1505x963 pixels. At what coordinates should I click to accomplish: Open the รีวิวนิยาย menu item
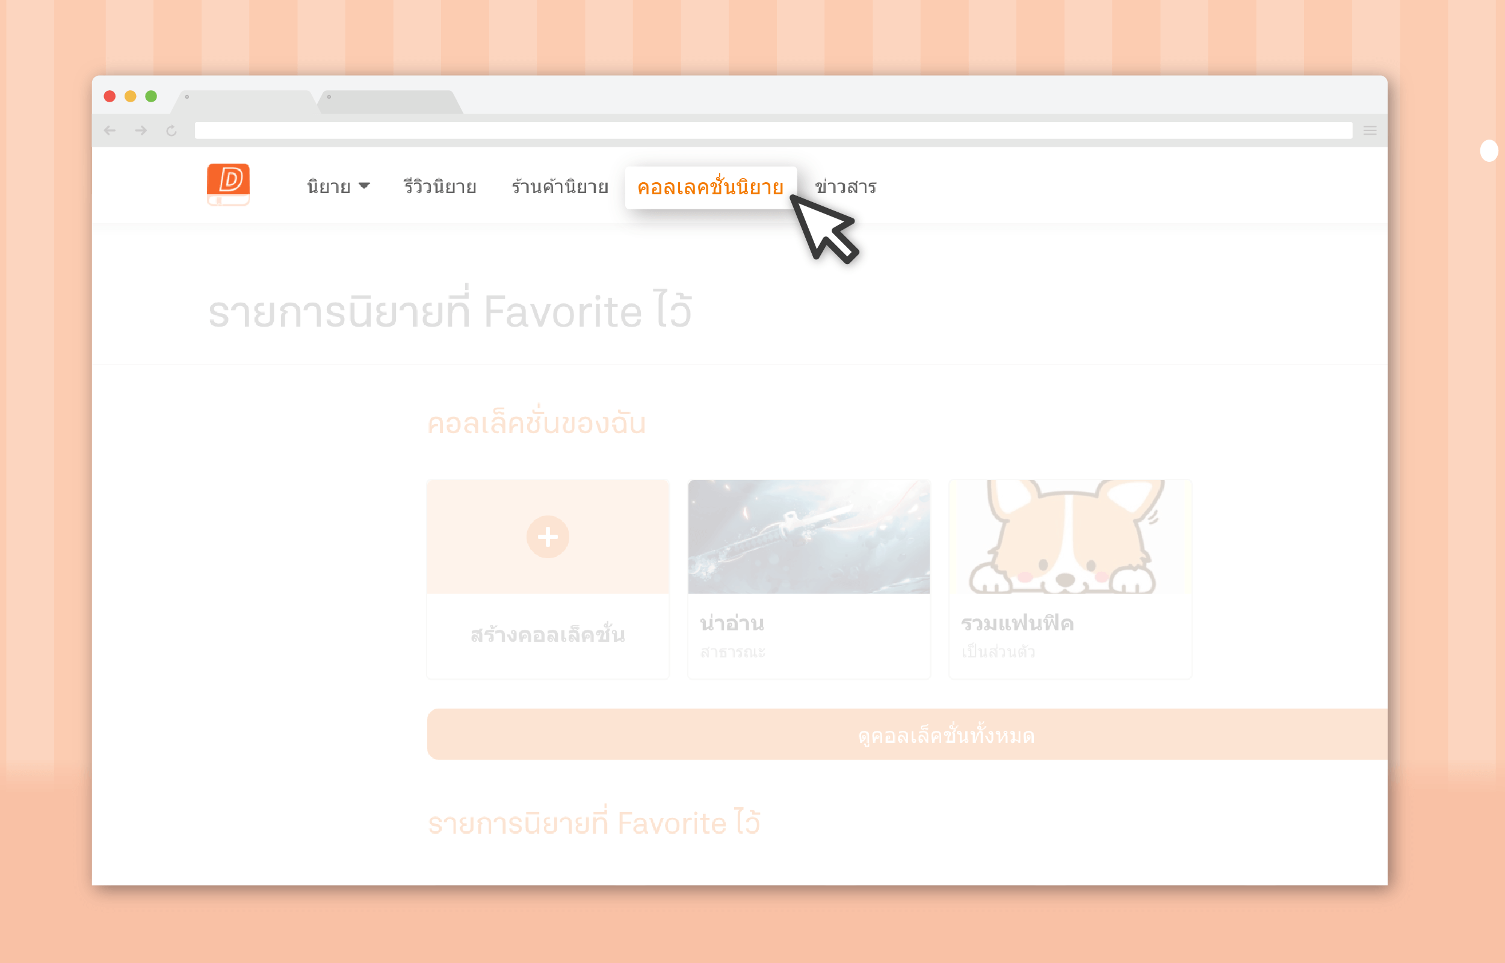point(440,187)
